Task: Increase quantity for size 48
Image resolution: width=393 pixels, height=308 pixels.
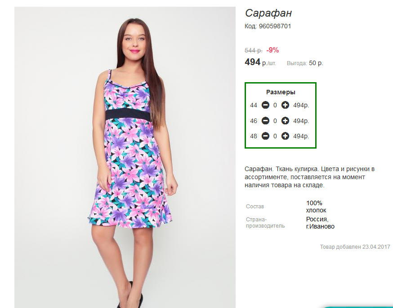Action: tap(285, 136)
